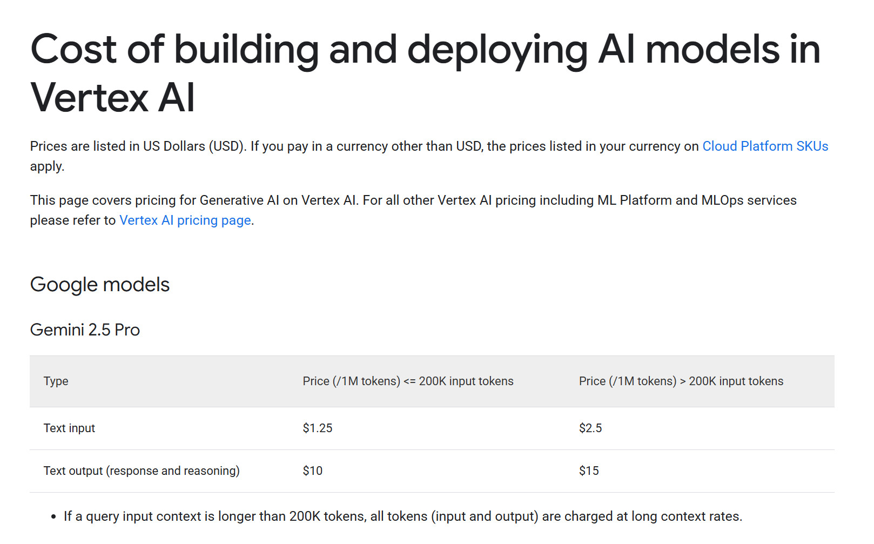The image size is (874, 544).
Task: Click the $15 price cell
Action: click(x=588, y=471)
